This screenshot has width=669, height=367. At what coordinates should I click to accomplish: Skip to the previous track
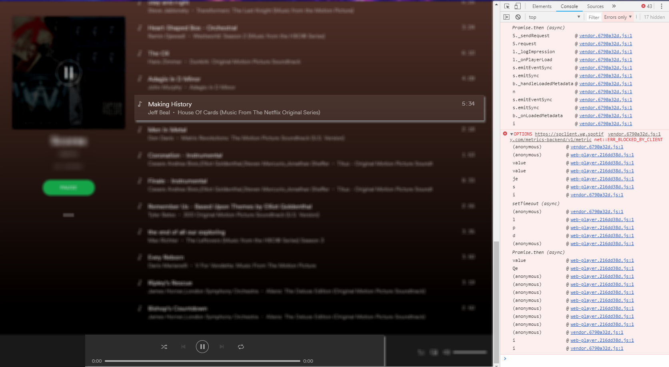pyautogui.click(x=183, y=347)
